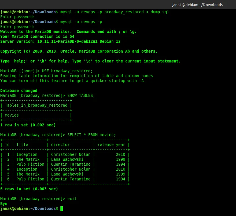Screen dimensions: 236x216
Task: Click the release_year column header
Action: tap(111, 145)
